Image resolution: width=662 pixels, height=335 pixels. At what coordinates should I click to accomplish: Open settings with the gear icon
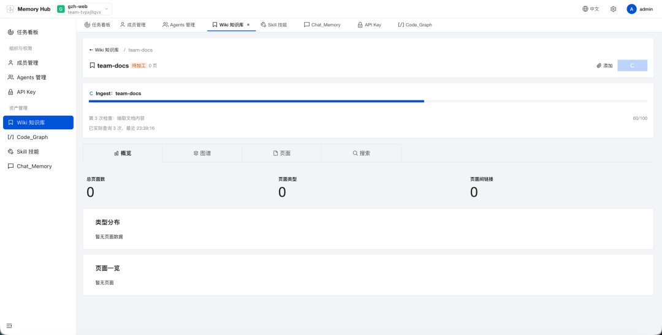pyautogui.click(x=613, y=9)
